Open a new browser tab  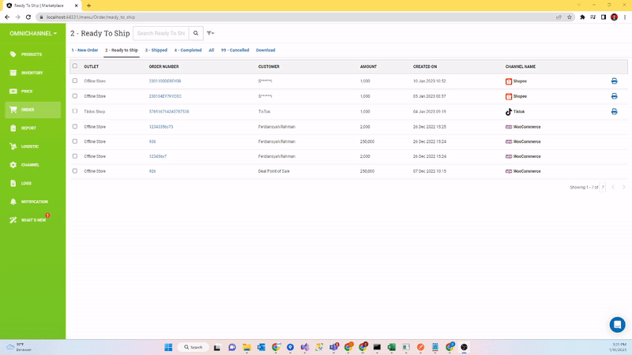pos(88,6)
